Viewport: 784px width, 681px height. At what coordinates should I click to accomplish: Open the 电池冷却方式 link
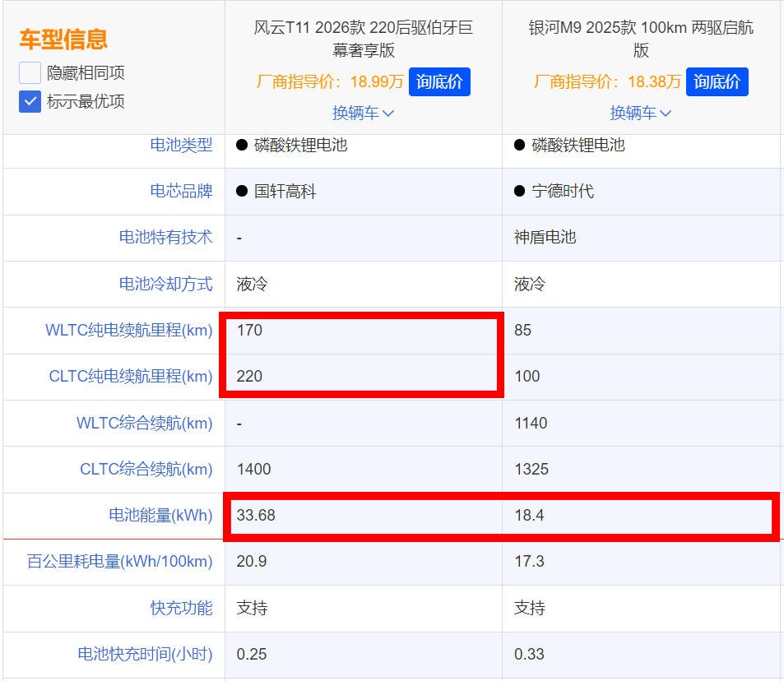point(167,284)
